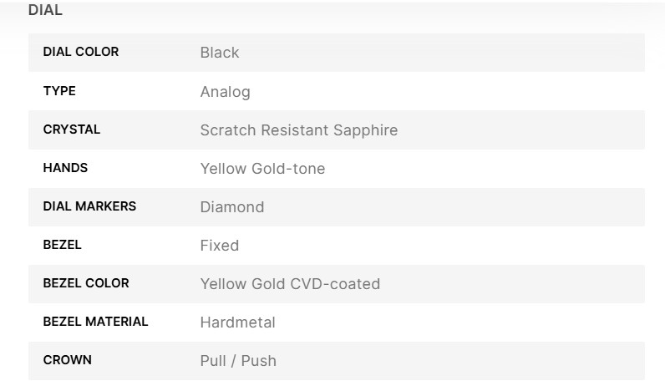This screenshot has height=386, width=665.
Task: Click the Scratch Resistant Sapphire text
Action: 298,130
